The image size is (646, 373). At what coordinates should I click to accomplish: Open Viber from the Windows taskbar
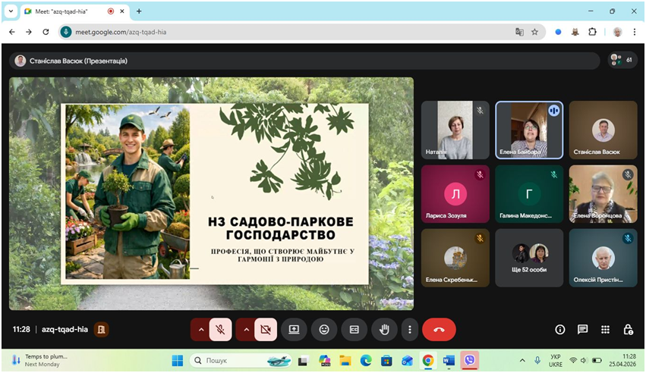pos(469,360)
